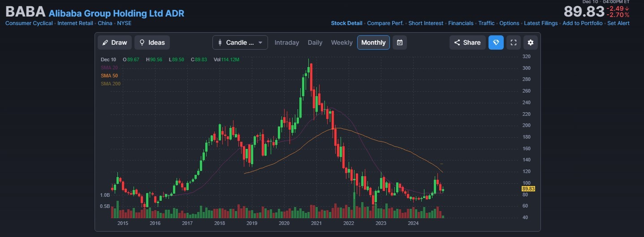The height and width of the screenshot is (237, 644).
Task: Open Stock Detail page
Action: [346, 23]
